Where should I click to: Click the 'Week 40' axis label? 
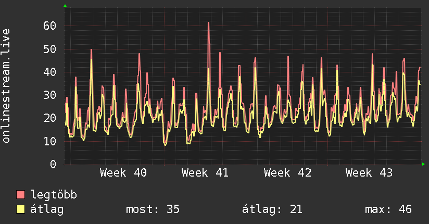pos(123,173)
